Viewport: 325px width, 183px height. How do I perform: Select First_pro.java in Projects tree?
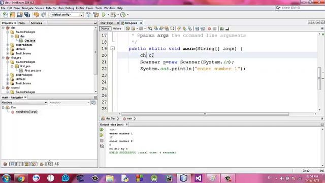click(32, 71)
